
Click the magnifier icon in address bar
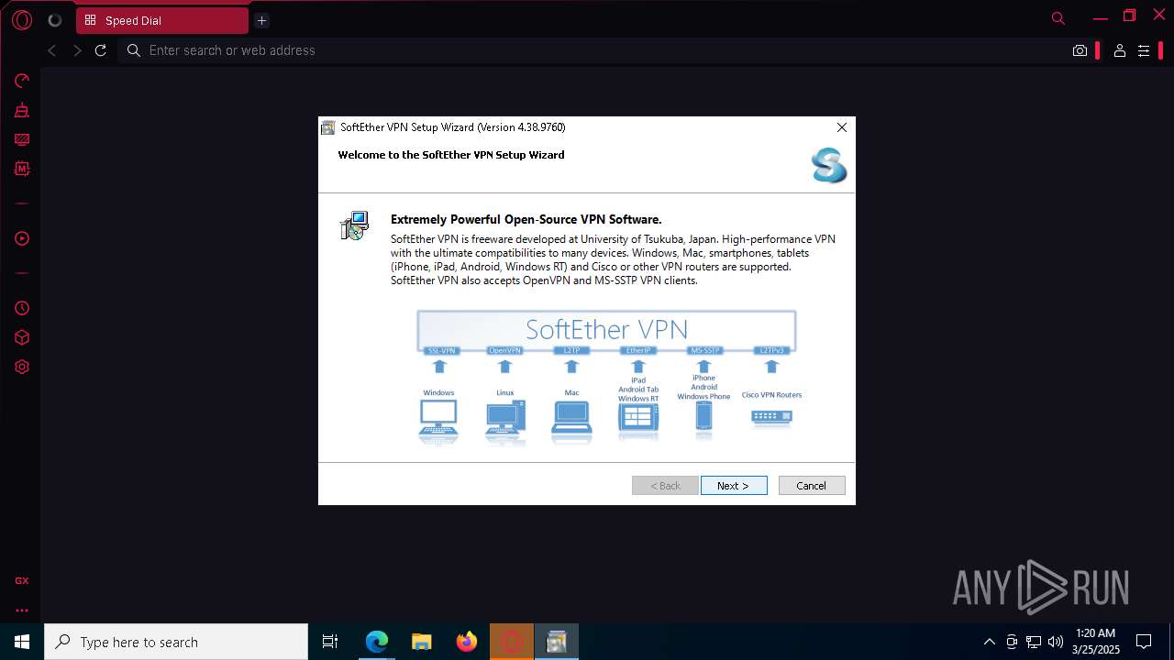tap(134, 50)
